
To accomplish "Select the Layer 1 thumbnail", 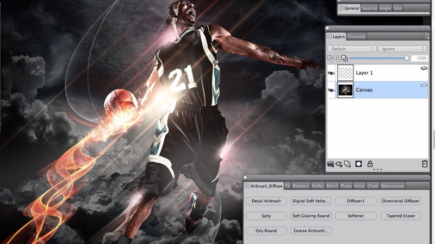I will tap(345, 73).
